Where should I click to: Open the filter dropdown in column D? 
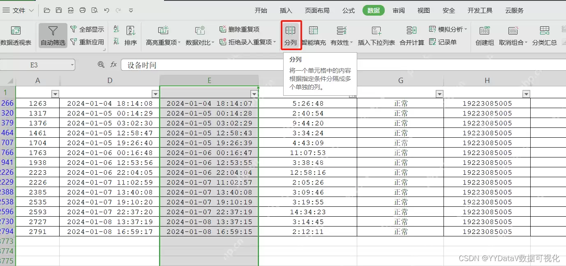[x=155, y=94]
